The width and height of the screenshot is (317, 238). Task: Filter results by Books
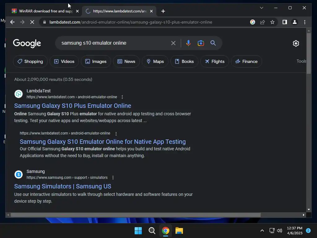184,61
